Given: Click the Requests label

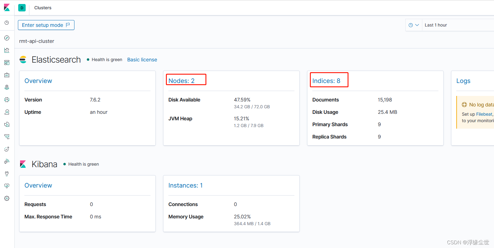Looking at the screenshot, I should [35, 204].
